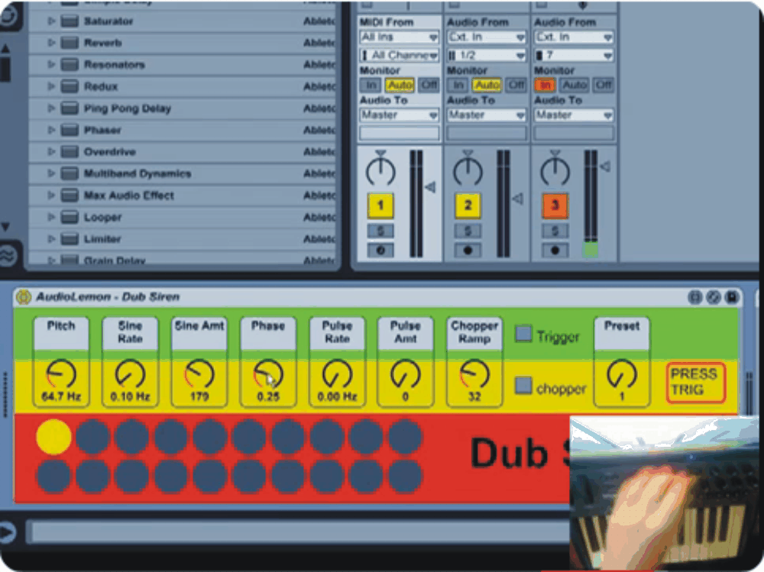Click the yellow lit pad in red section
Image resolution: width=764 pixels, height=572 pixels.
point(53,438)
